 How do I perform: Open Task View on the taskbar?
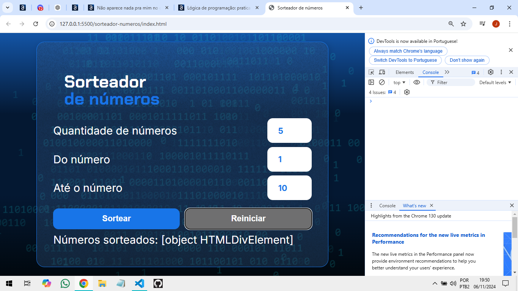[x=27, y=283]
